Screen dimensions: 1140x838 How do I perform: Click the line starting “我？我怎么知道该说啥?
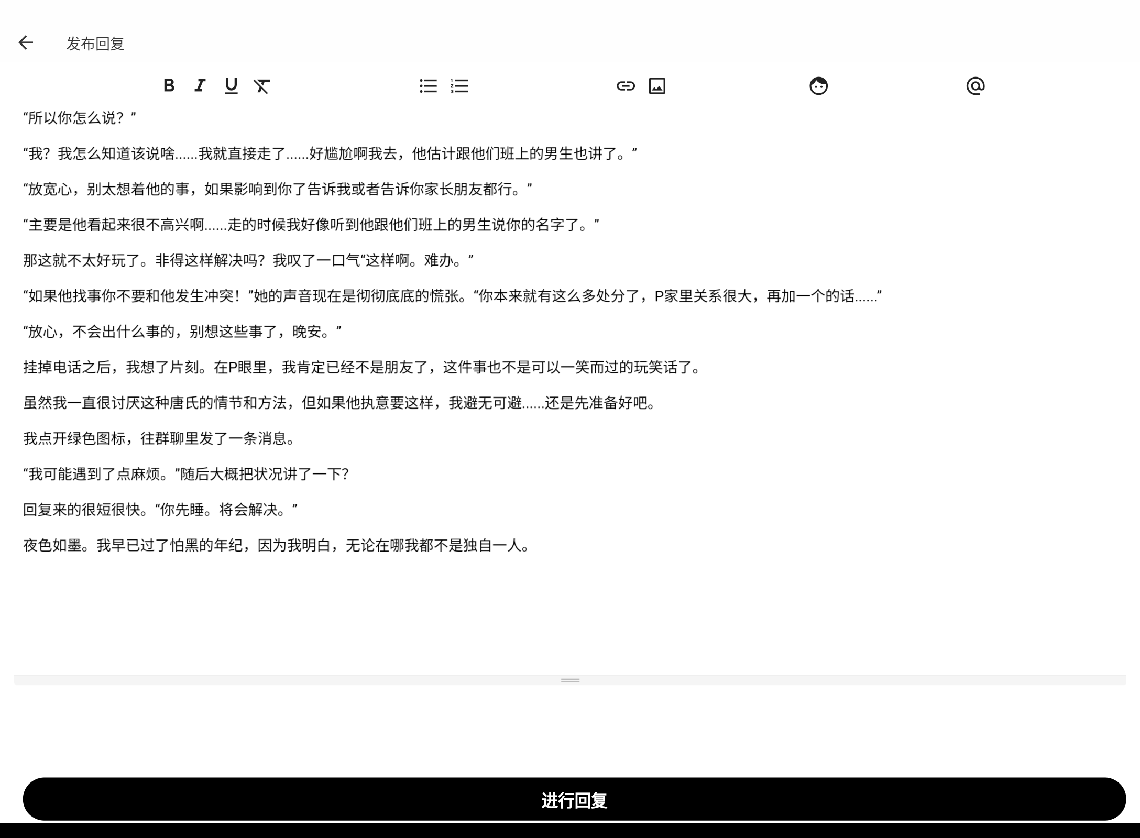[x=330, y=153]
